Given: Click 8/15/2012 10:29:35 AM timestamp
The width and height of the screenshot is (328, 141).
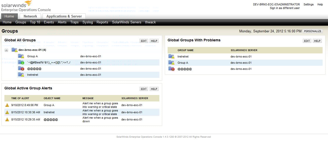Looking at the screenshot, I should pos(26,119).
